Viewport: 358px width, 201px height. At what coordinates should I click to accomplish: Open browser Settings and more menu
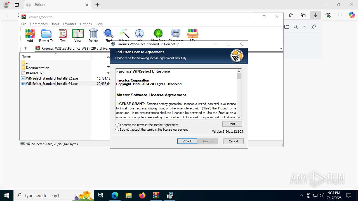click(340, 15)
